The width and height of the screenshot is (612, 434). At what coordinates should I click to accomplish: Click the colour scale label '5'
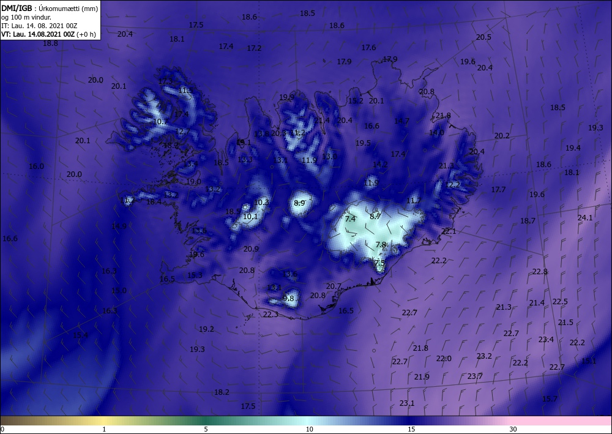pos(206,429)
